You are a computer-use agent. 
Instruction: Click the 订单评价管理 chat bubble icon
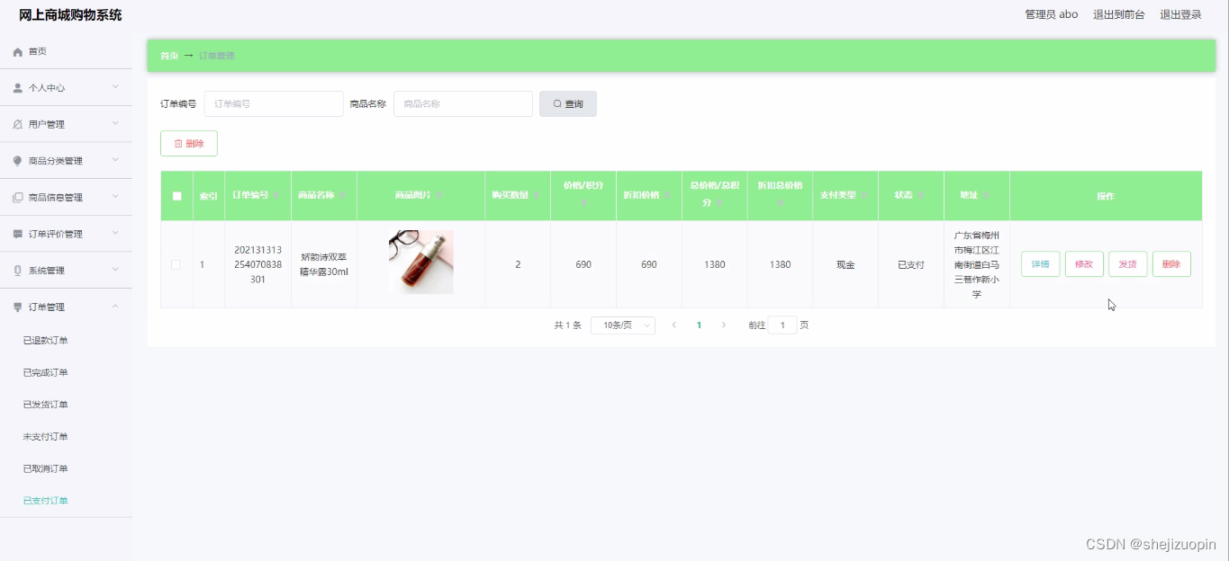click(x=18, y=234)
